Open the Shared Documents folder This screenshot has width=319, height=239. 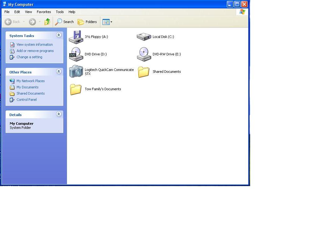144,72
